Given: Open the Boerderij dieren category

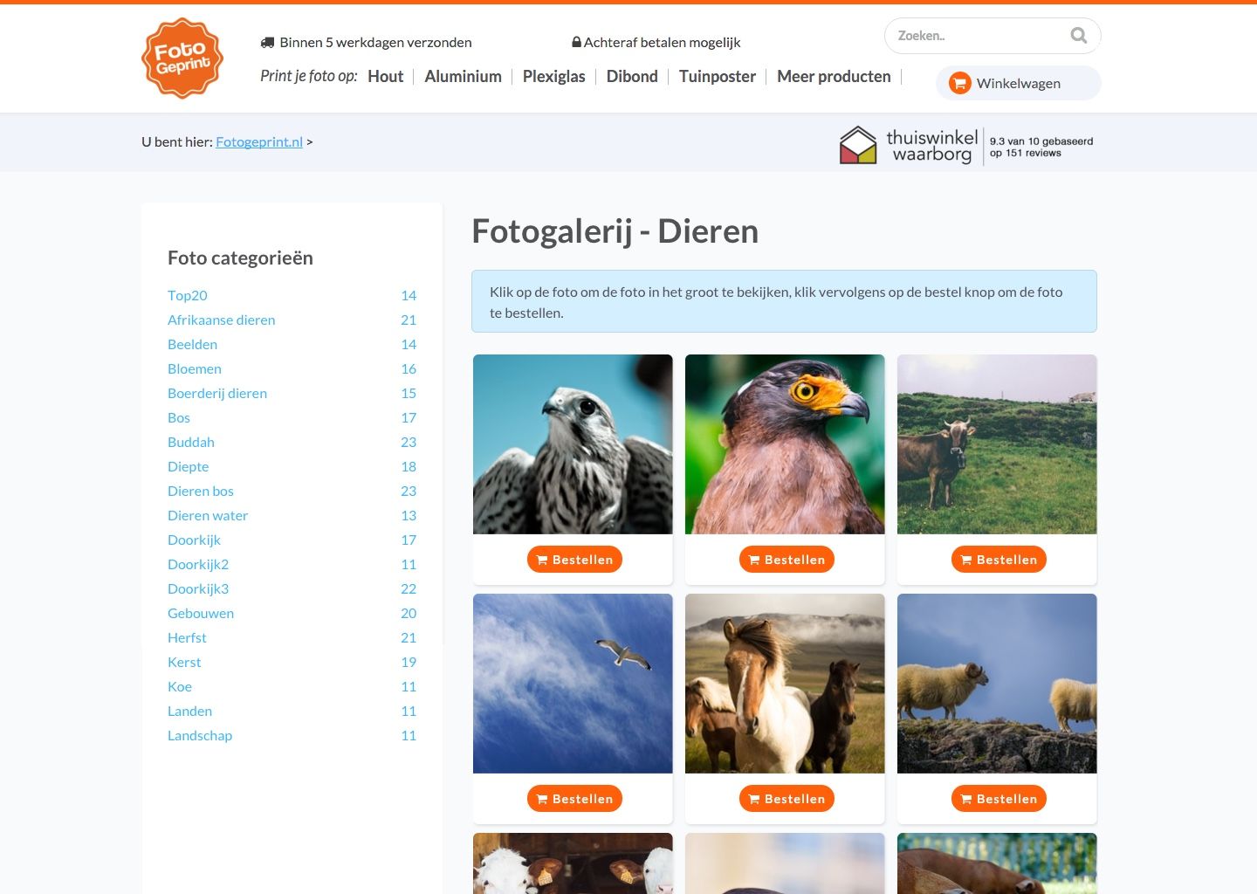Looking at the screenshot, I should pos(217,393).
